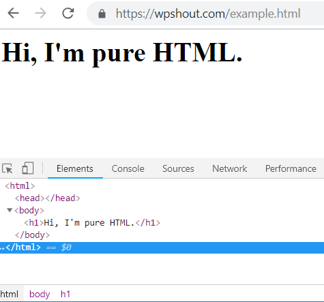Activate the inspect element picker tool
This screenshot has width=324, height=302.
(x=8, y=168)
